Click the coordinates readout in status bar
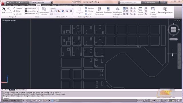 (x=11, y=100)
